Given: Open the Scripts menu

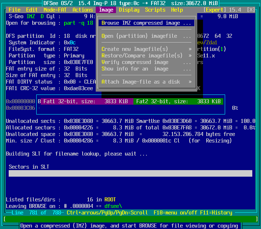Looking at the screenshot, I should pyautogui.click(x=155, y=10).
